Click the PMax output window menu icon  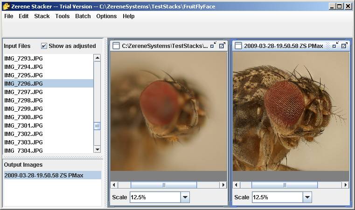click(238, 46)
